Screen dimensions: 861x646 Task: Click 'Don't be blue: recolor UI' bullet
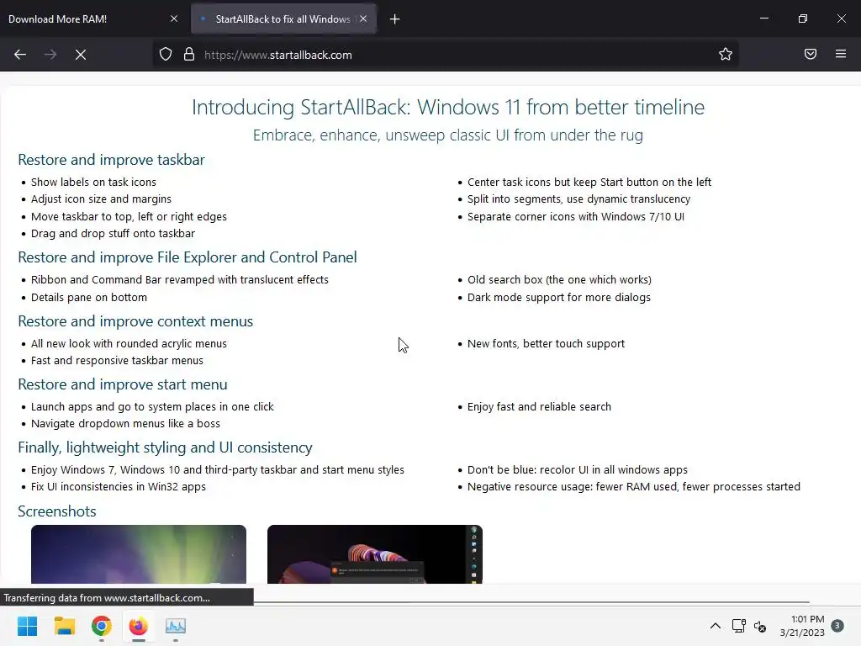click(577, 469)
